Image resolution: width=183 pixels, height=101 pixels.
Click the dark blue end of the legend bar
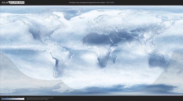click(2, 99)
